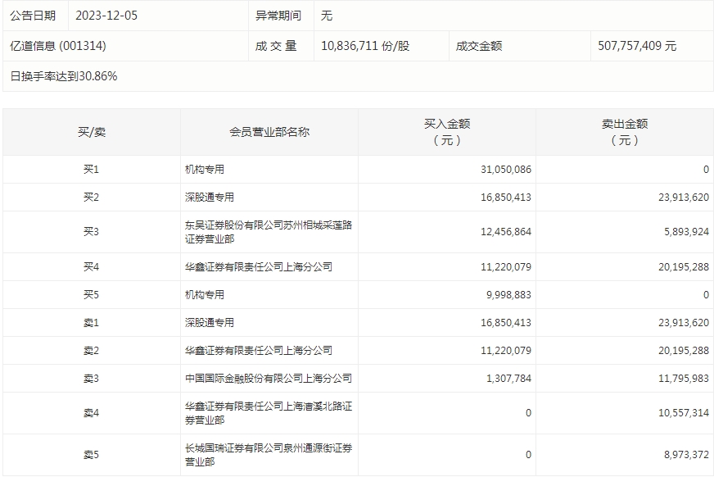Select 机构专用 in the 买1 row
The width and height of the screenshot is (714, 477).
205,170
